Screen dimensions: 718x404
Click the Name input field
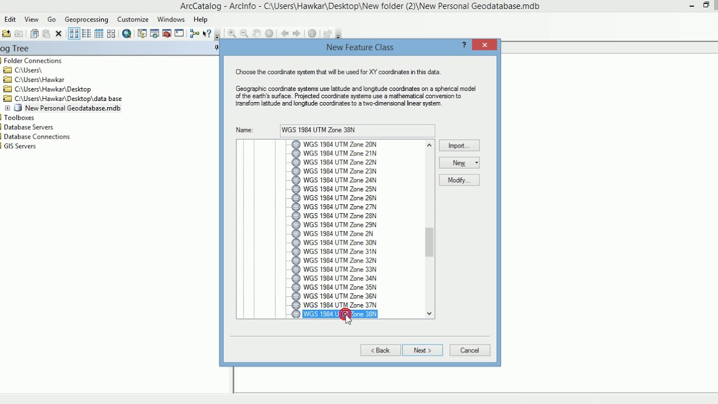357,130
